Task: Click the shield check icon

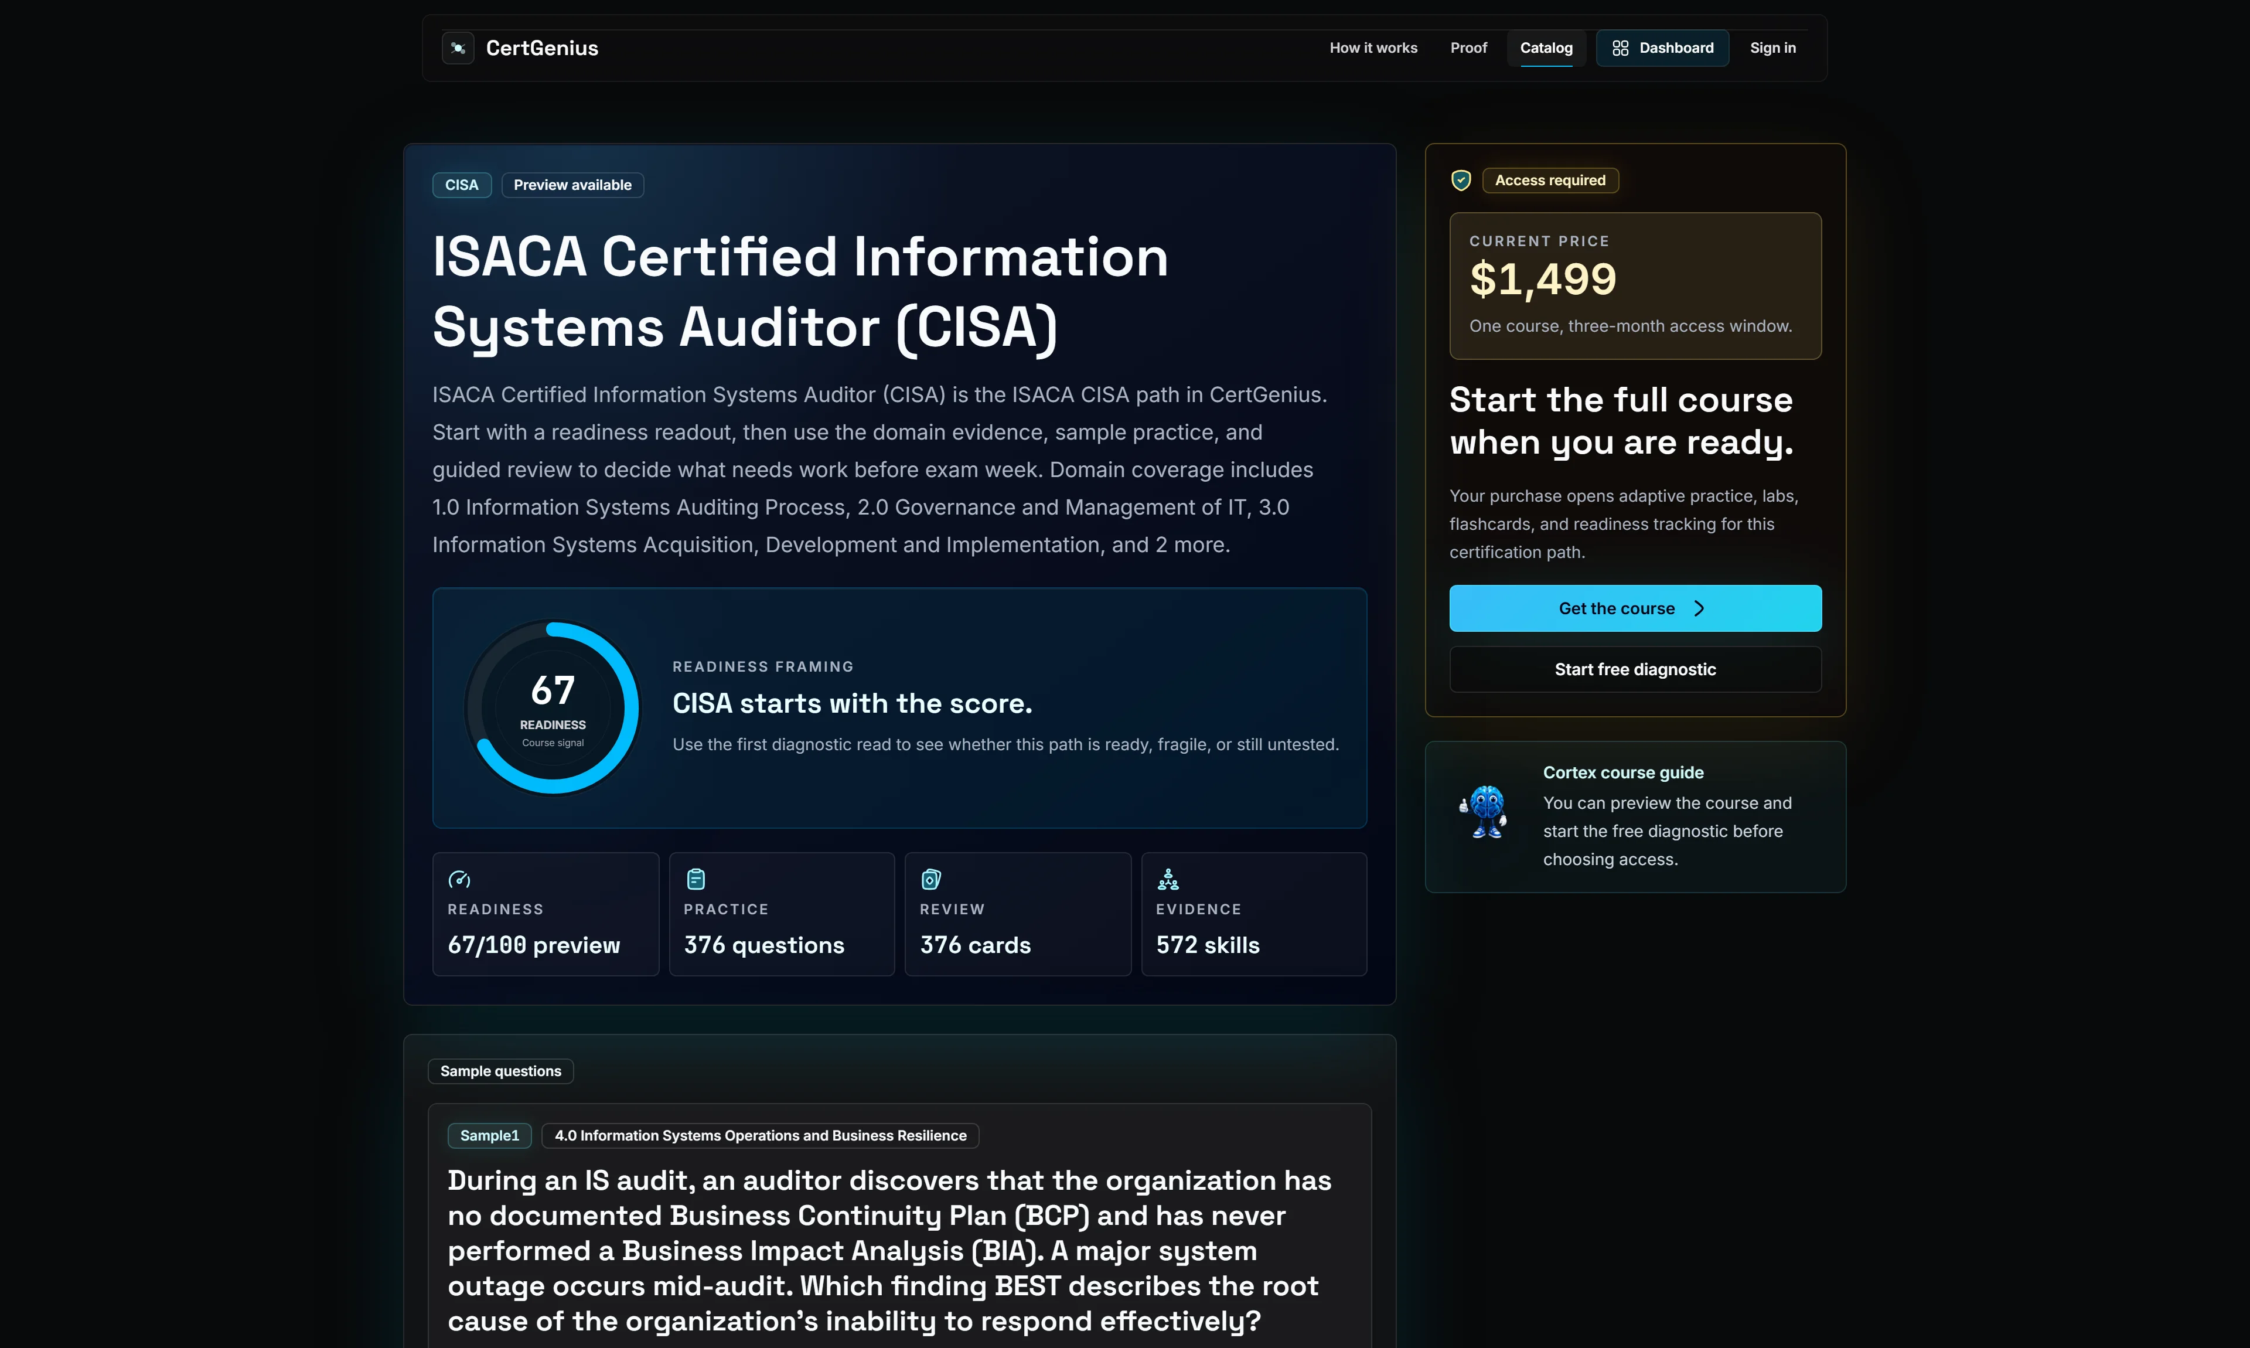Action: [x=1461, y=181]
